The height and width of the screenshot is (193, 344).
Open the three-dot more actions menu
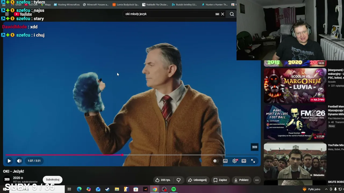(257, 180)
